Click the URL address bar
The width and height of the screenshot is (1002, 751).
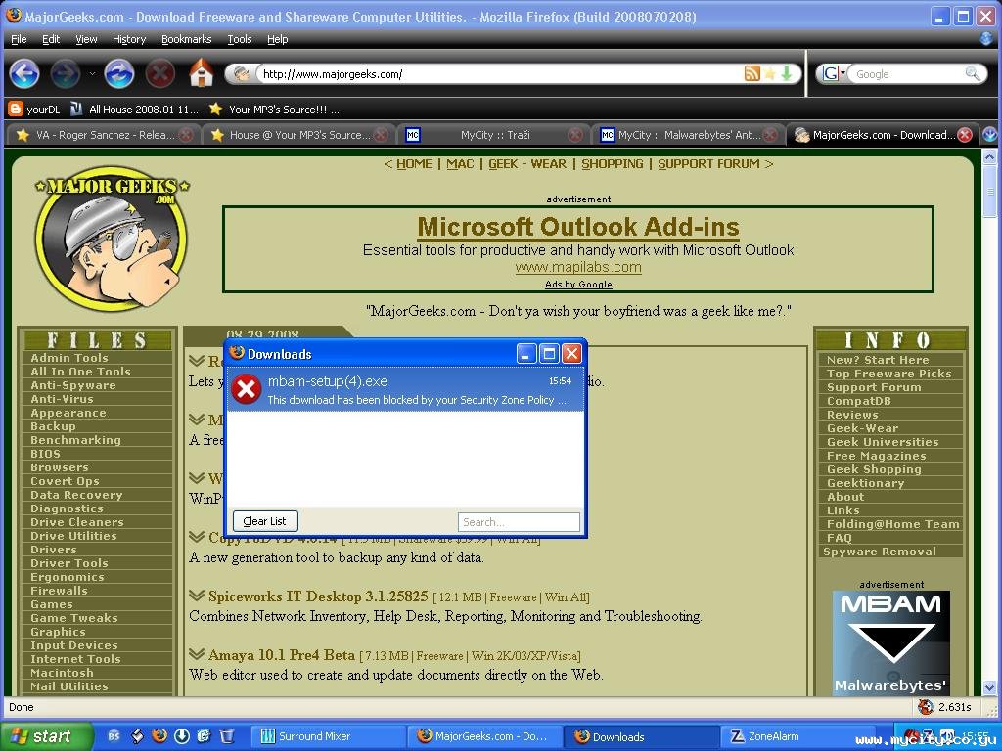(x=502, y=74)
